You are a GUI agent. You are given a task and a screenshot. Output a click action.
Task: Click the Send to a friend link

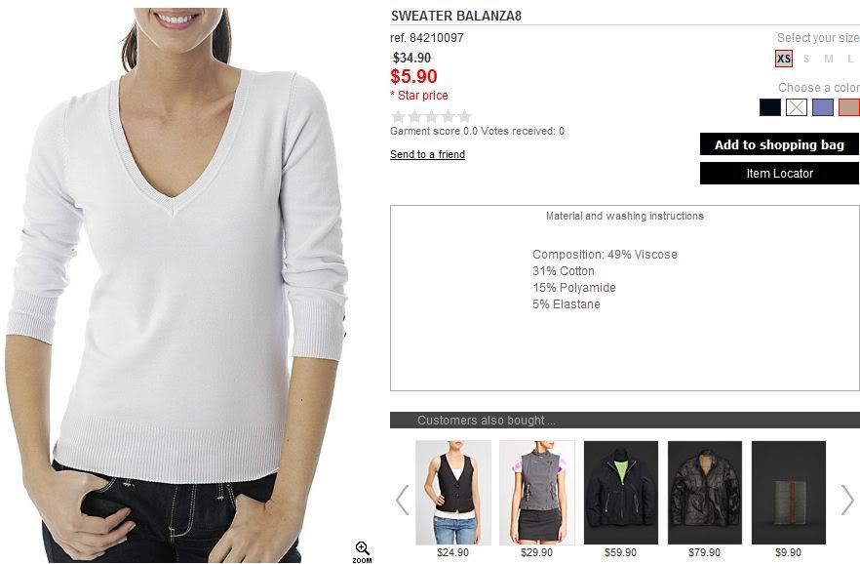[x=427, y=154]
